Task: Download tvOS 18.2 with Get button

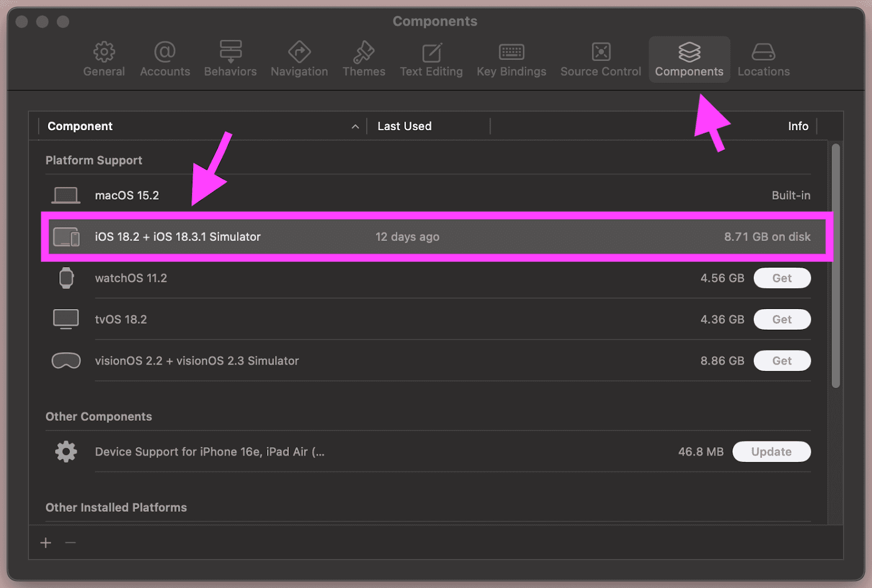Action: (x=782, y=319)
